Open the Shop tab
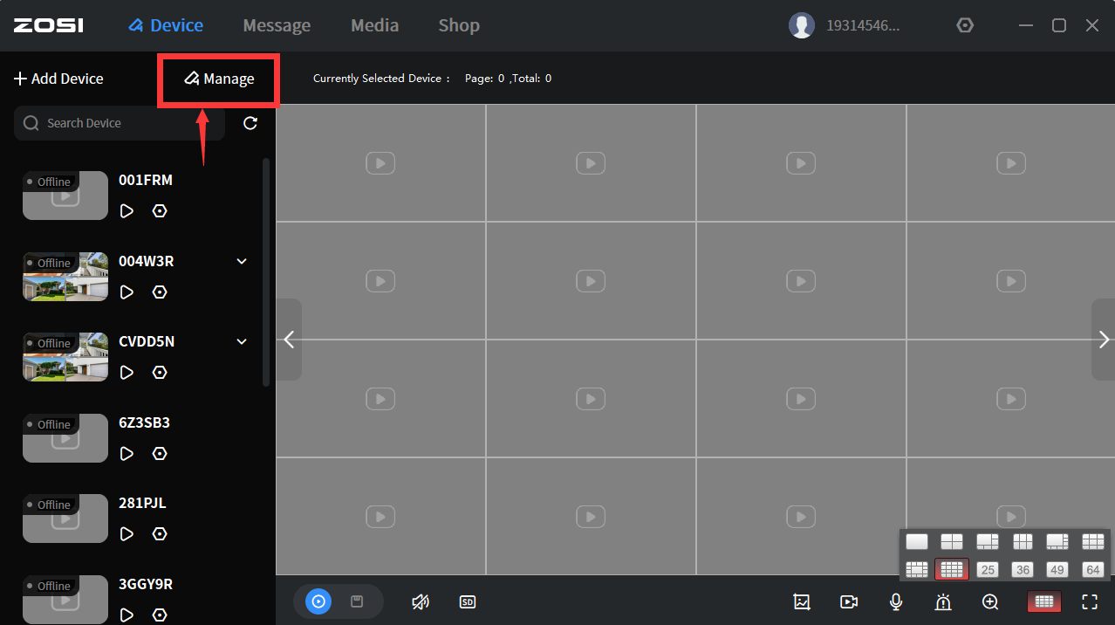Screen dimensions: 1115x625 459,25
